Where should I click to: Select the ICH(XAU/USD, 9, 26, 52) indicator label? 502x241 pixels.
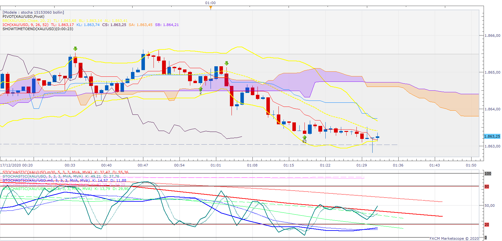tap(25, 25)
